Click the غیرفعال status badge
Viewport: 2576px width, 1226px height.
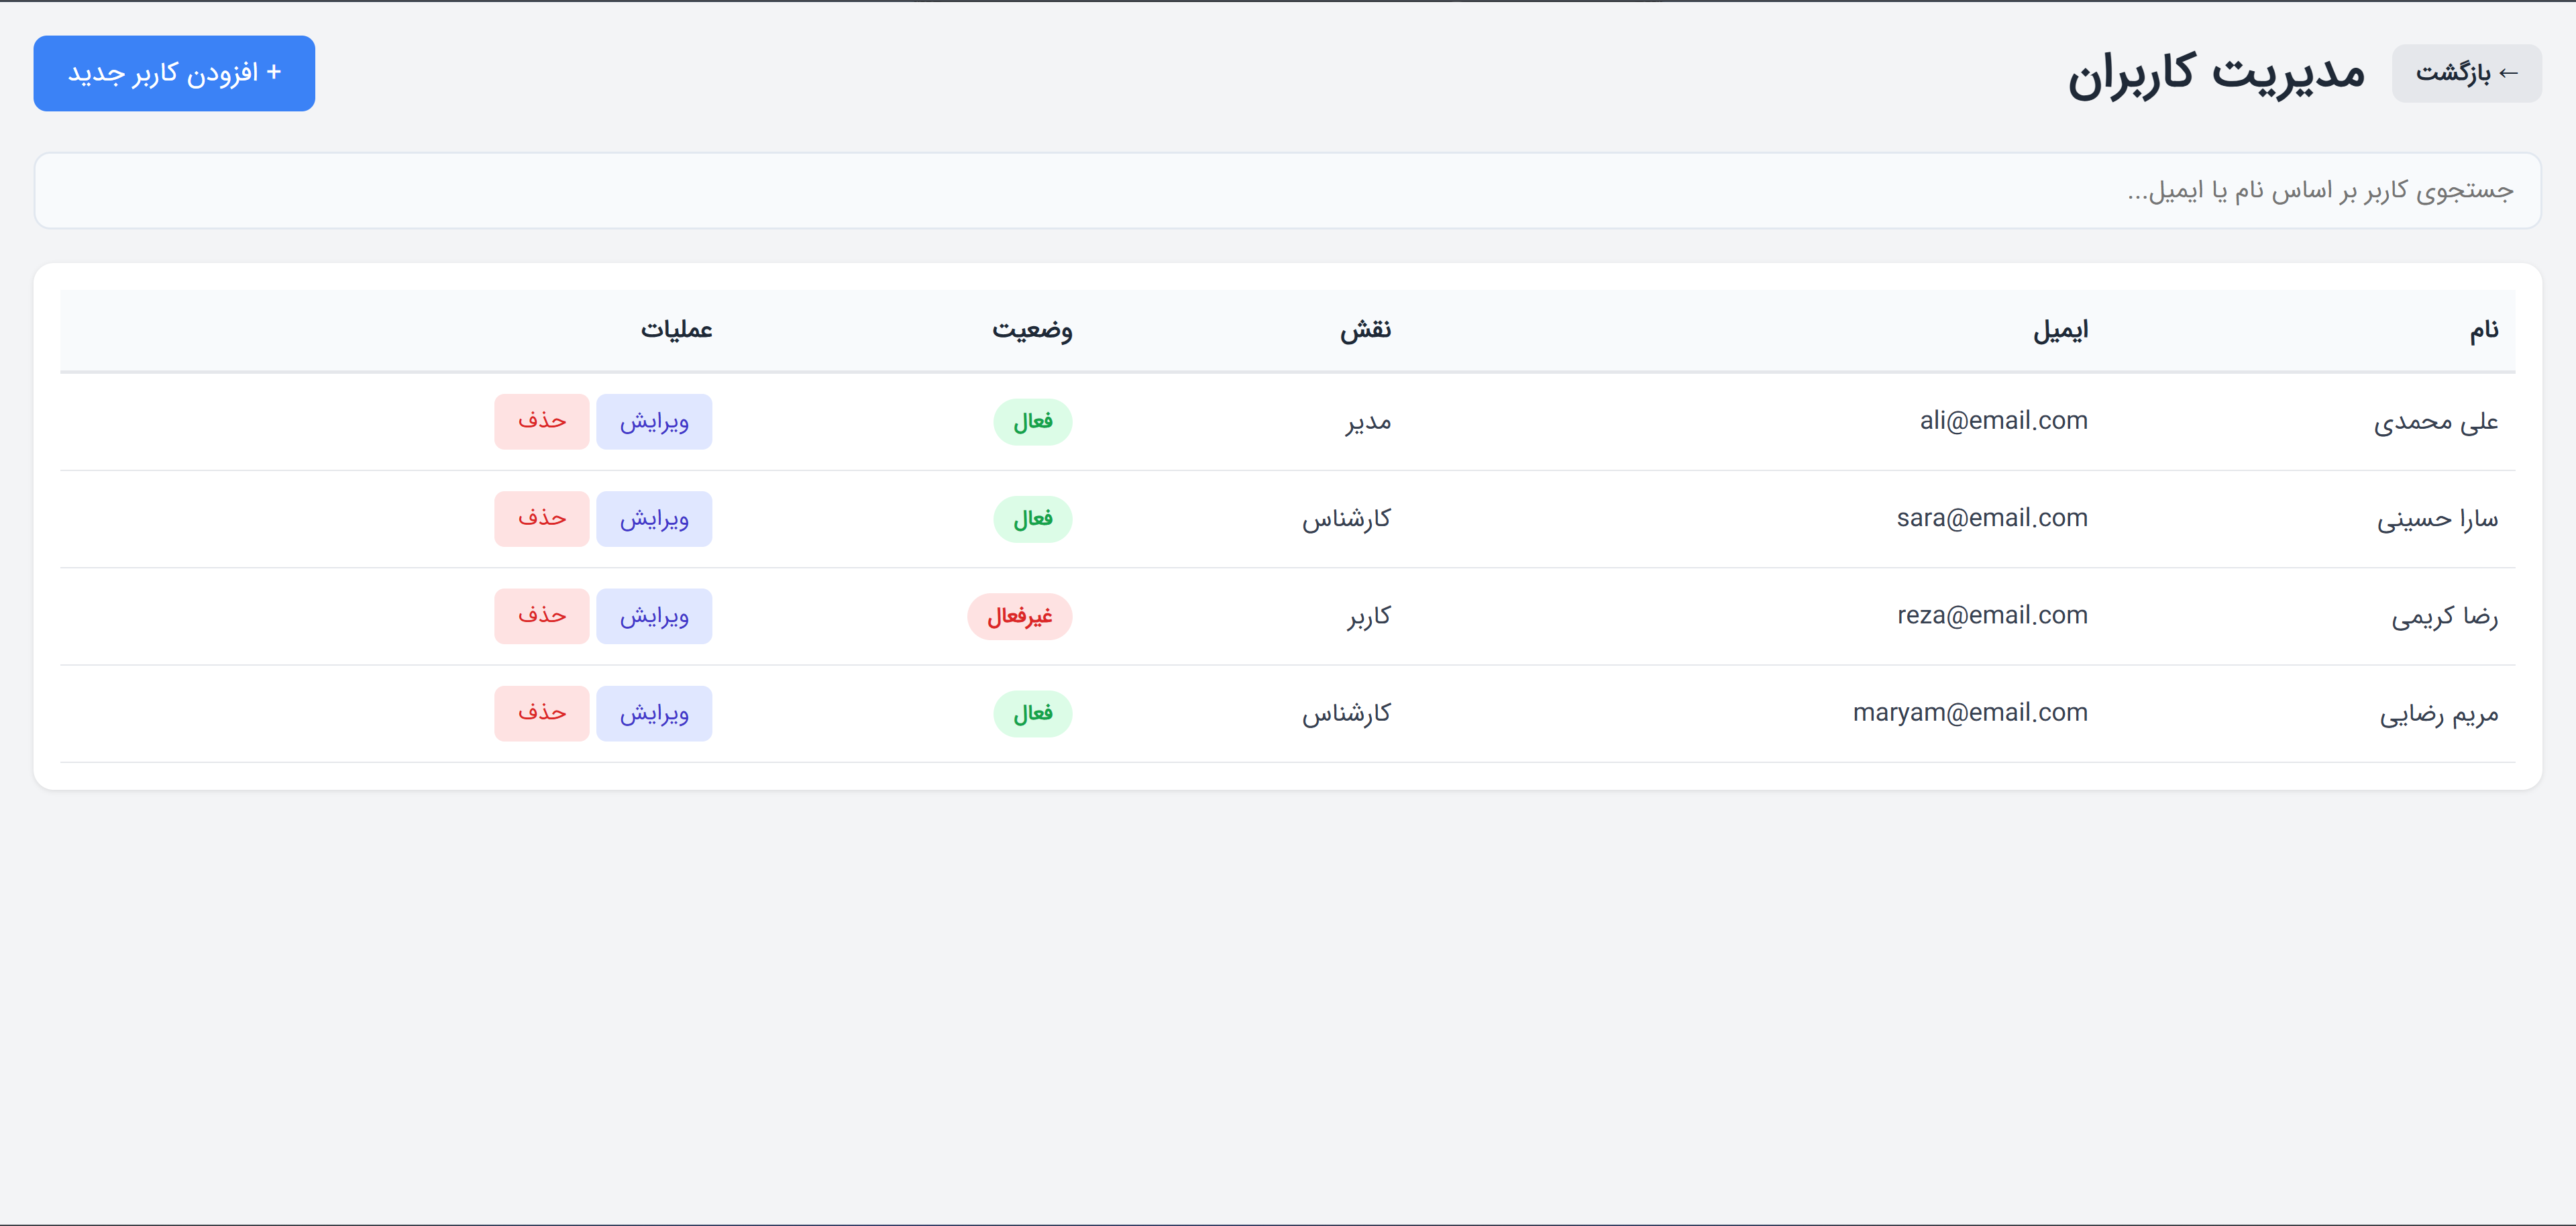tap(1020, 616)
